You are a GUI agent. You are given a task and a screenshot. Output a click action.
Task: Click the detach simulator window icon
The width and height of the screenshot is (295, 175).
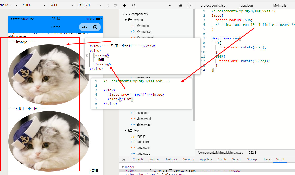point(115,6)
